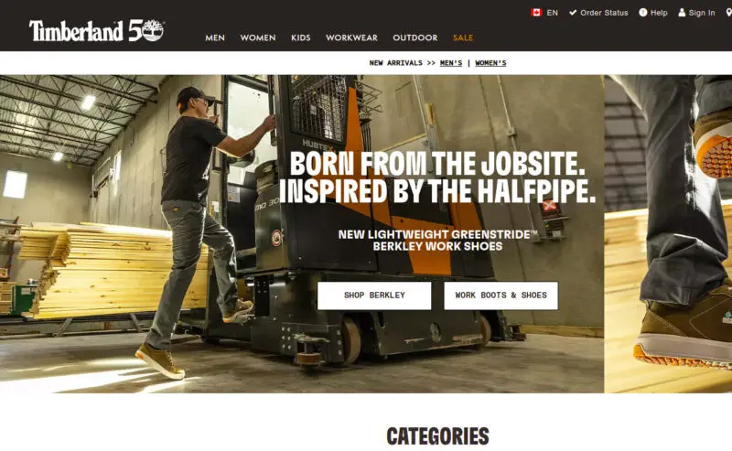This screenshot has height=451, width=732.
Task: Click the Sign In person icon
Action: tap(682, 13)
